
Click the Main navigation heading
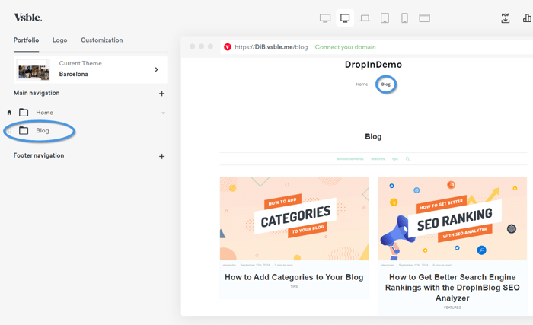(x=37, y=93)
